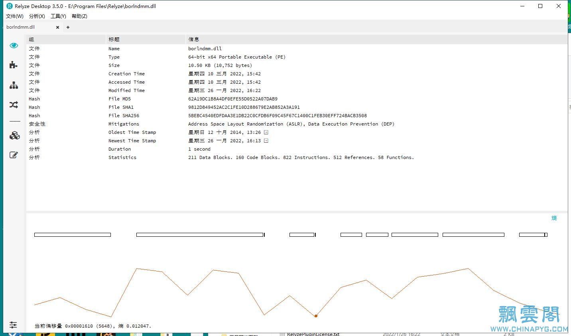This screenshot has width=571, height=336.
Task: Select the current offset 0x00001610 status text
Action: (93, 326)
